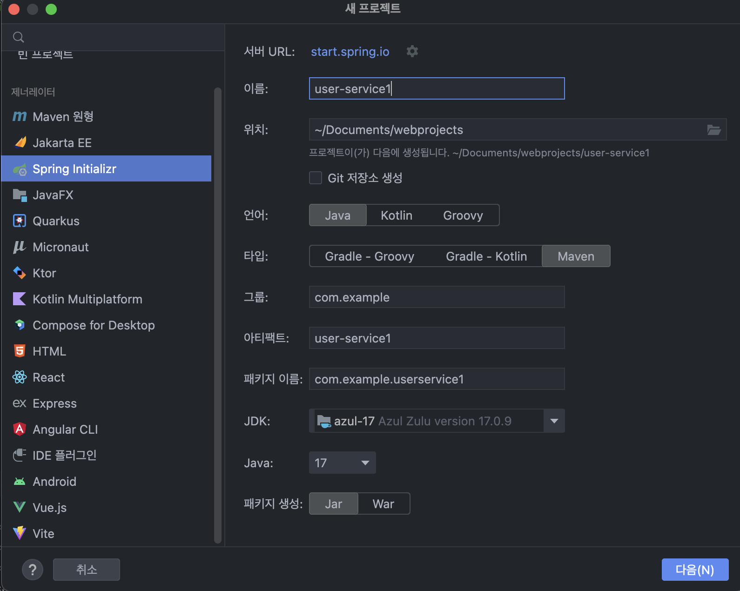The image size is (740, 591).
Task: Select JavaFX generator entry
Action: tap(107, 195)
